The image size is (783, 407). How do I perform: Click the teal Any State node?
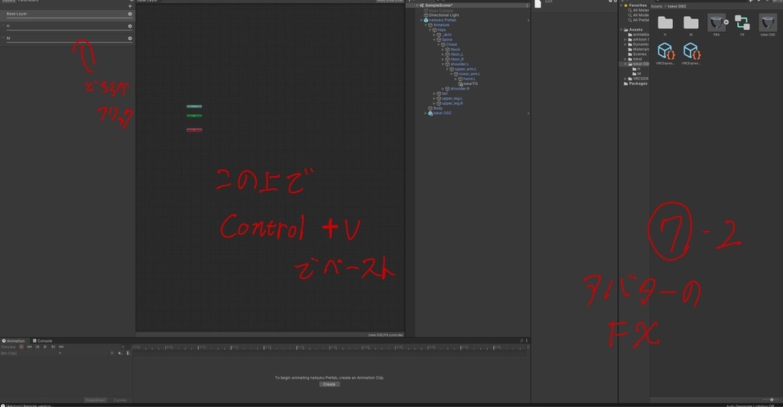pos(194,106)
